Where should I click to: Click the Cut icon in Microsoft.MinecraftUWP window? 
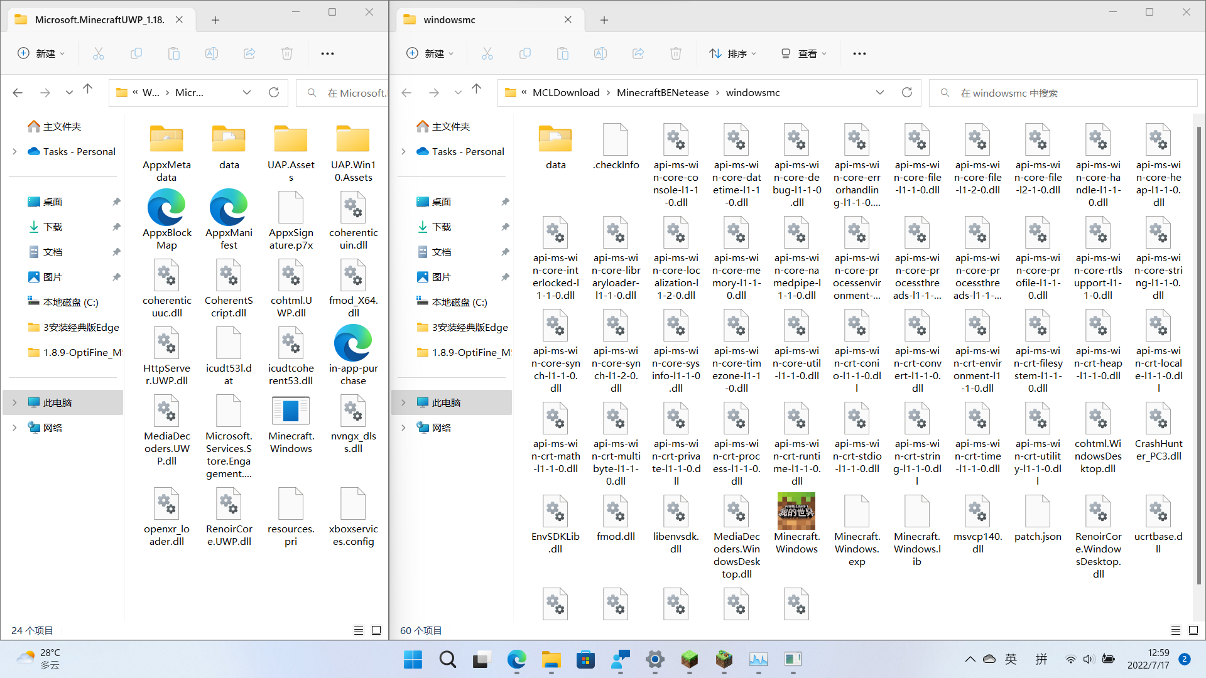tap(99, 54)
